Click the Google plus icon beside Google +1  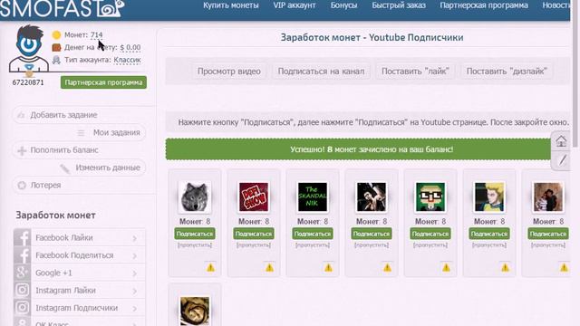[x=22, y=273]
